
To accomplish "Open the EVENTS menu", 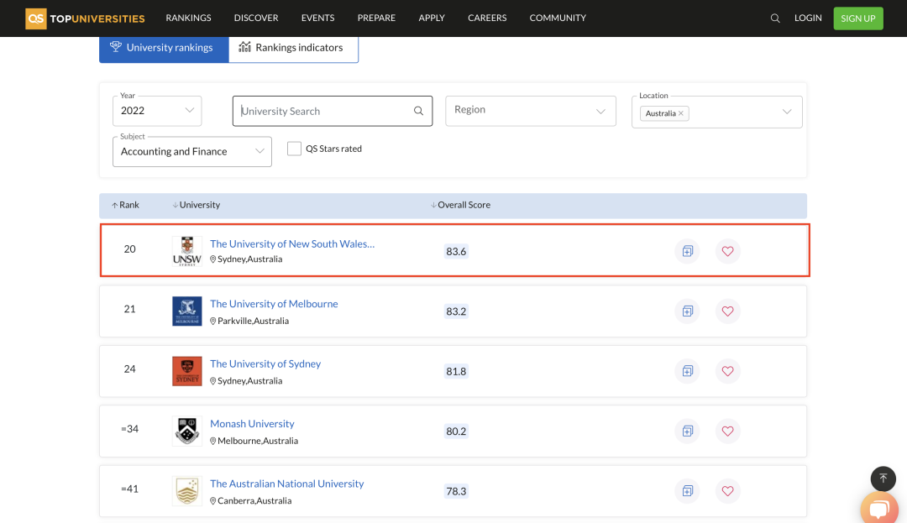I will (317, 18).
